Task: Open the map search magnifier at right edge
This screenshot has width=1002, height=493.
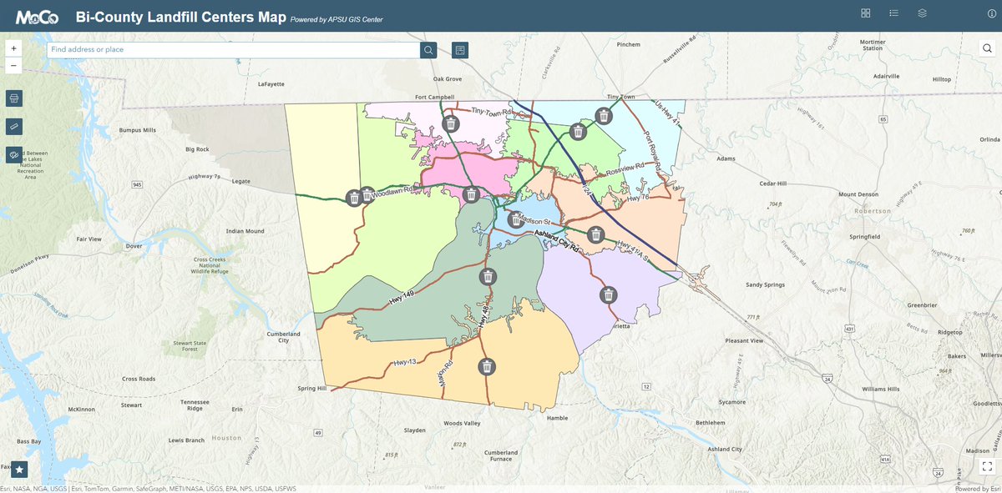Action: [987, 48]
